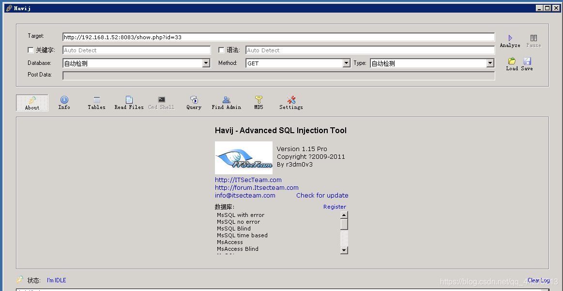This screenshot has width=563, height=291.
Task: Open the Info toolbar icon
Action: tap(64, 100)
